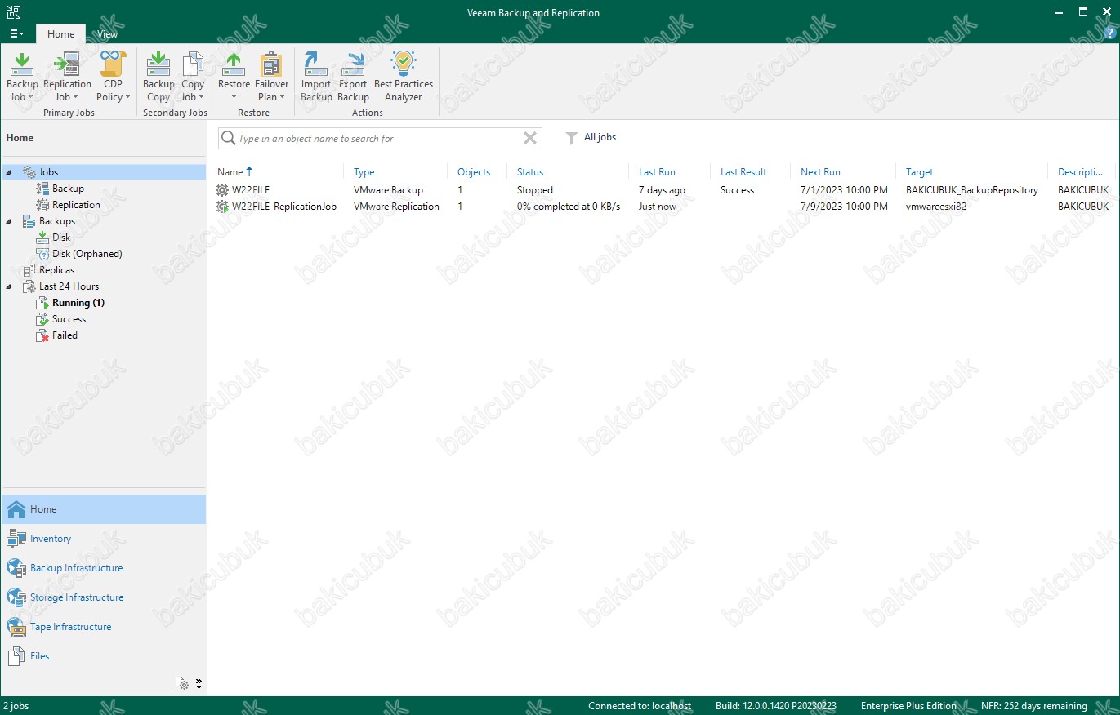This screenshot has width=1120, height=715.
Task: Select the Backups tree item
Action: 56,221
